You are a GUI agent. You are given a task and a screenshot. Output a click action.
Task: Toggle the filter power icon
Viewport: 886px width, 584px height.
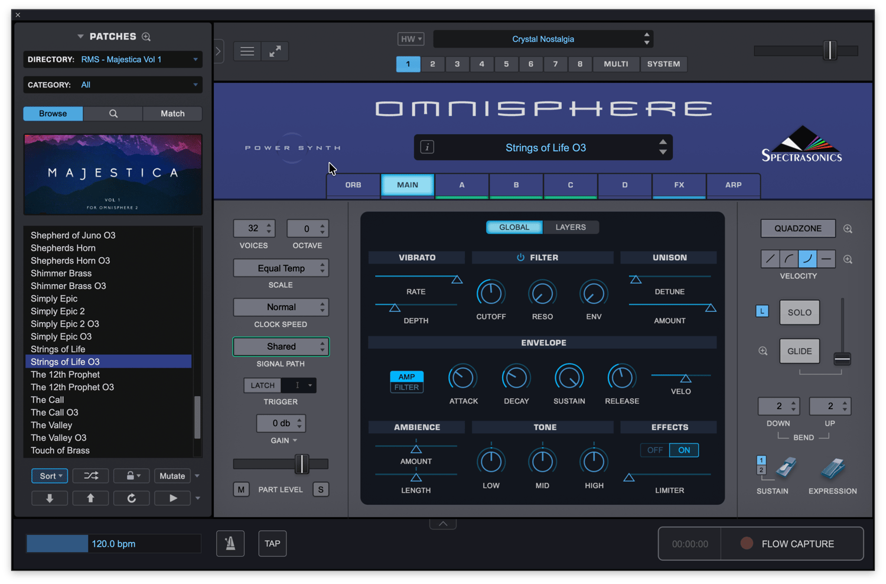(x=520, y=258)
